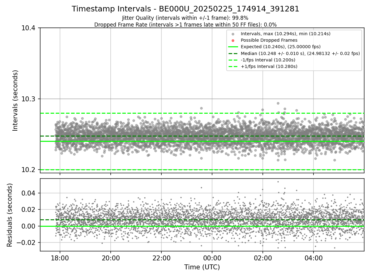Click the 'Jitter Quality' subtitle line
This screenshot has width=371, height=278.
click(x=185, y=18)
